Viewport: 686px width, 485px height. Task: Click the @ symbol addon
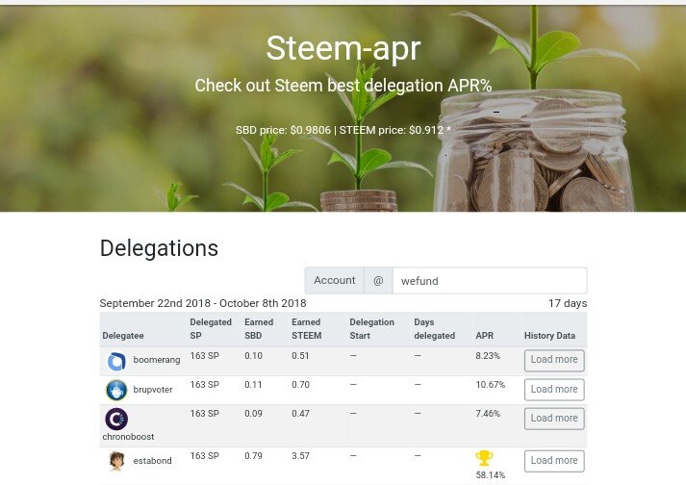tap(378, 280)
